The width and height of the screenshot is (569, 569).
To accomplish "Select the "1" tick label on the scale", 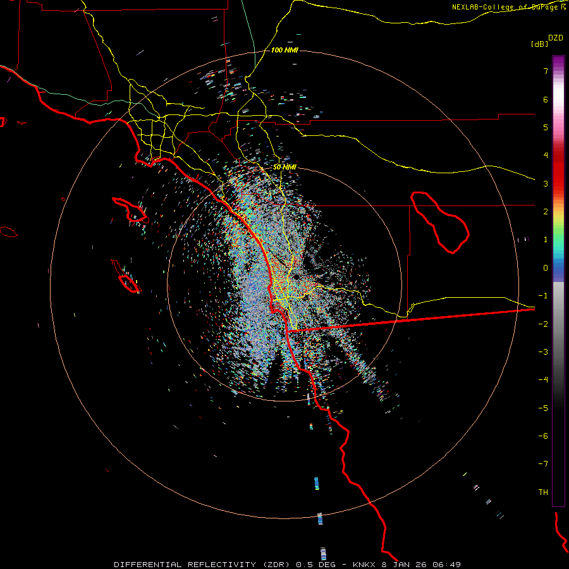I will pos(546,240).
